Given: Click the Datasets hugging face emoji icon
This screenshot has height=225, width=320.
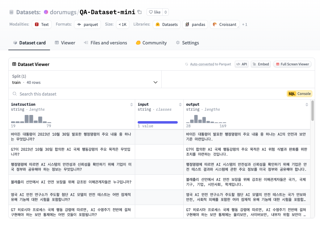Looking at the screenshot, I should [158, 24].
